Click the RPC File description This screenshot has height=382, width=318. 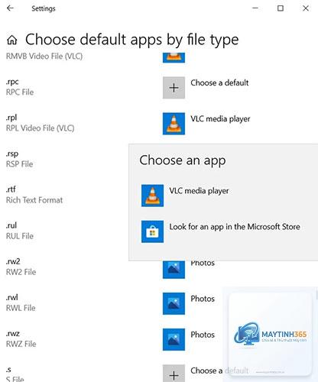[20, 92]
